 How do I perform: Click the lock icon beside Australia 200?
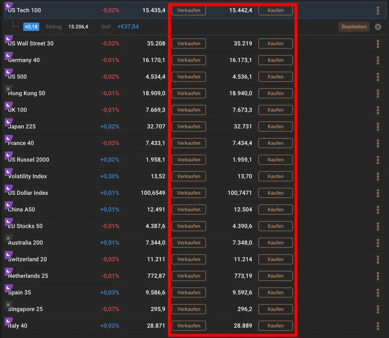coord(9,239)
